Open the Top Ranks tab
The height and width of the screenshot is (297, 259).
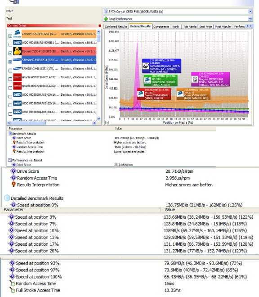[190, 27]
